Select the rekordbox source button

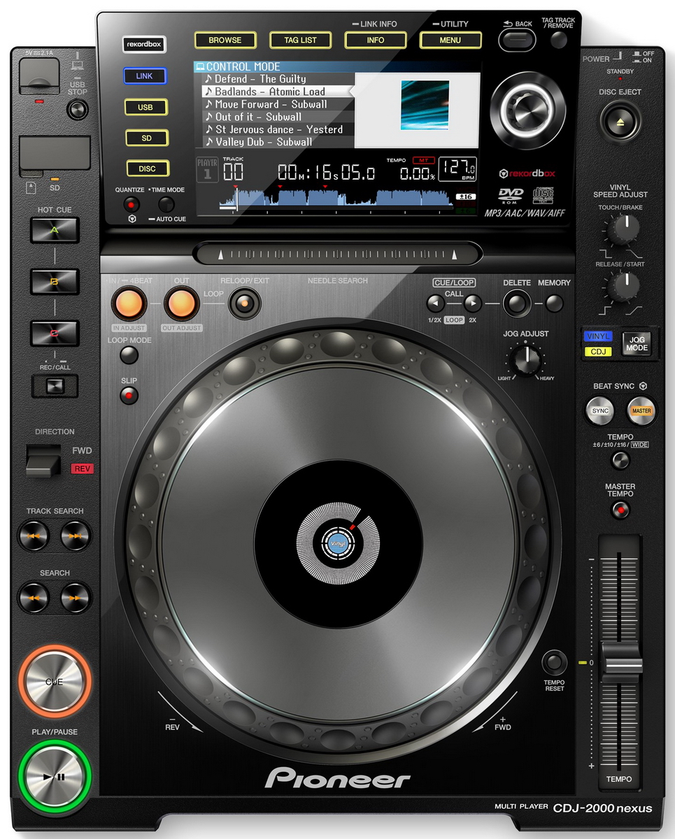(x=144, y=44)
